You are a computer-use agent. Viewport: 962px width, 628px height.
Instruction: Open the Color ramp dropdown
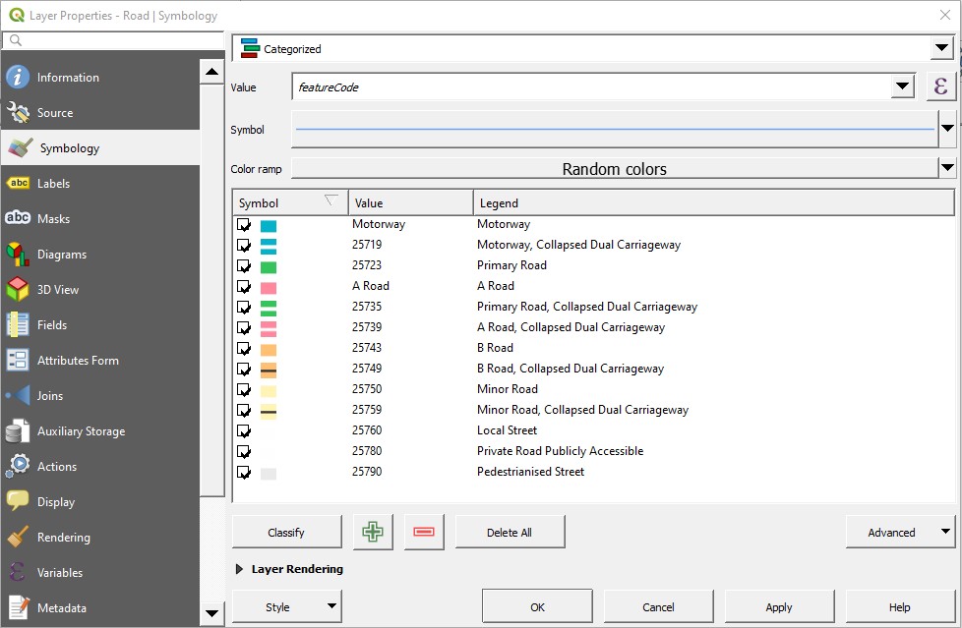click(x=945, y=168)
